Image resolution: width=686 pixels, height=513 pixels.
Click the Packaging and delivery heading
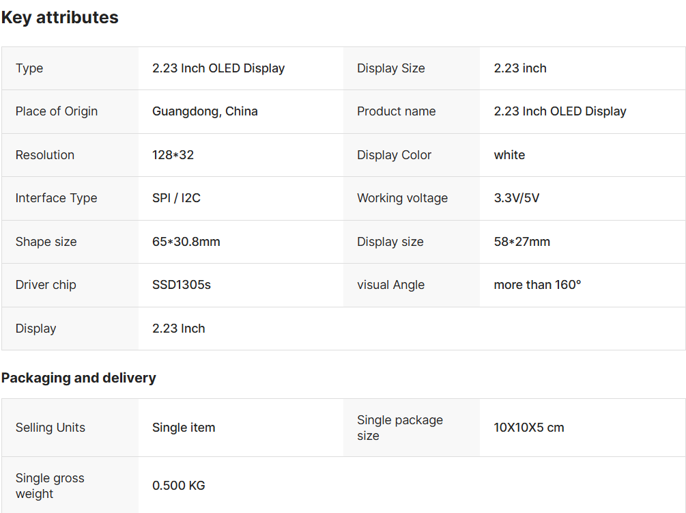tap(78, 378)
